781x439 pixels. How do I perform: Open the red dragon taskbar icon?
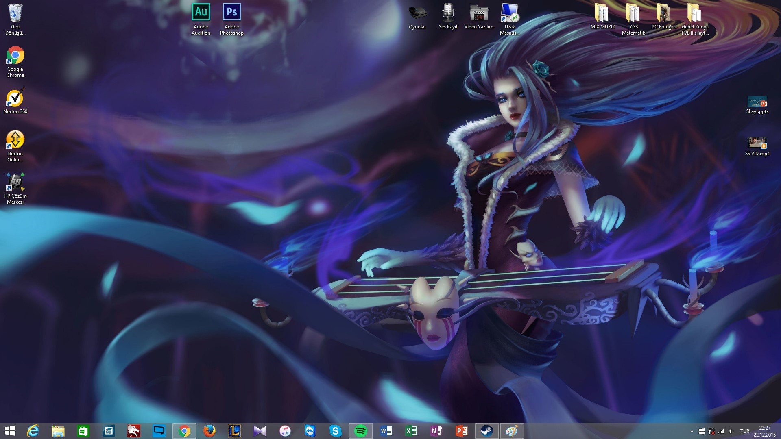click(x=134, y=431)
